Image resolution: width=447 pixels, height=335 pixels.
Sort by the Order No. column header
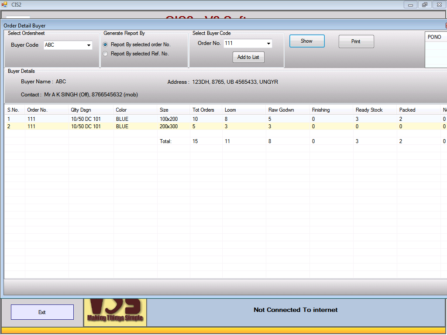point(38,110)
